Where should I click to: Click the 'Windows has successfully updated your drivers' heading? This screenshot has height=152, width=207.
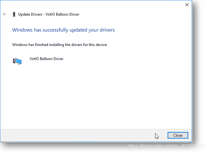point(63,30)
